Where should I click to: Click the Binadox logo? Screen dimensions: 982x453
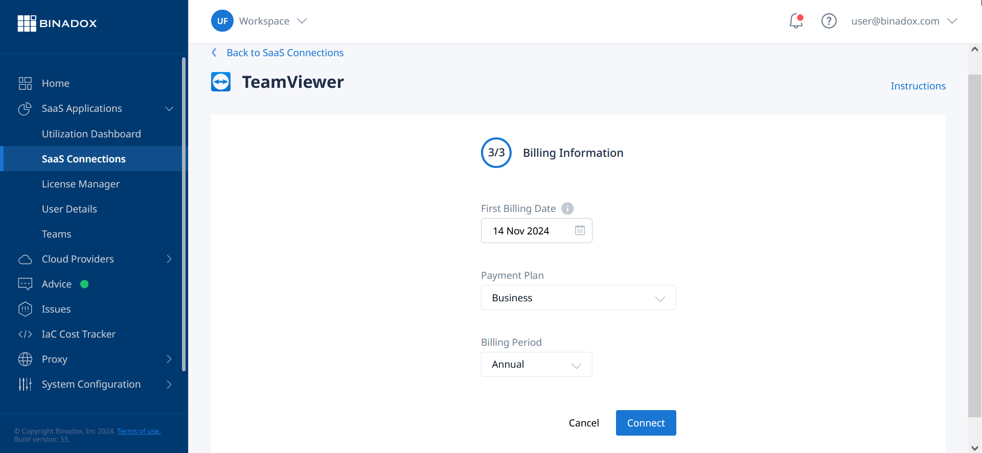coord(57,23)
